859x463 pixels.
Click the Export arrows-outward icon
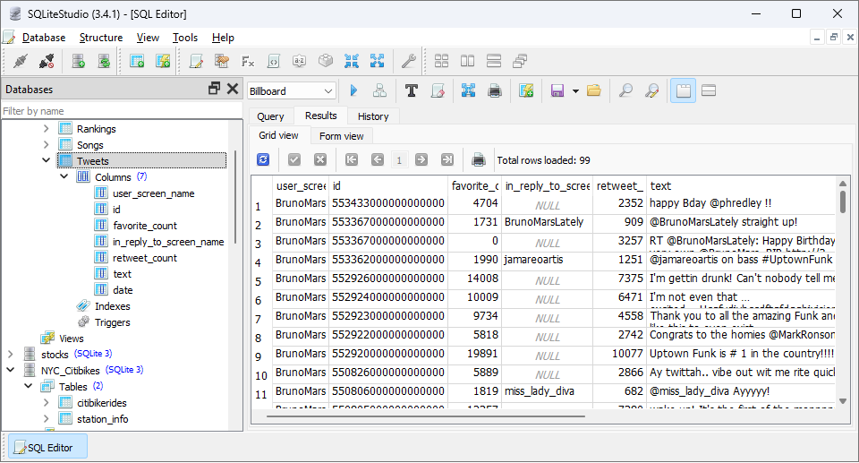pos(377,61)
